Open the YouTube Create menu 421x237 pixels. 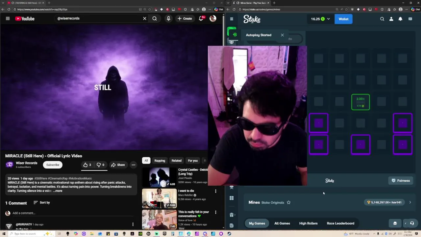185,18
